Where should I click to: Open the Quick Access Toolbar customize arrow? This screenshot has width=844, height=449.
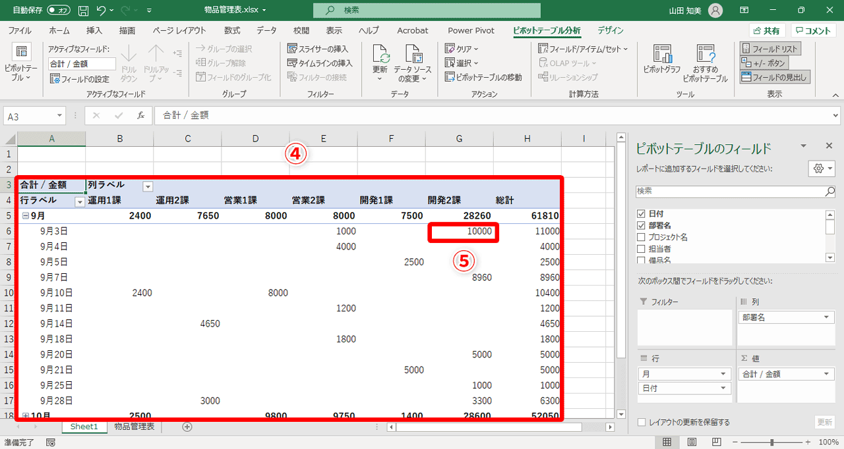pos(149,11)
